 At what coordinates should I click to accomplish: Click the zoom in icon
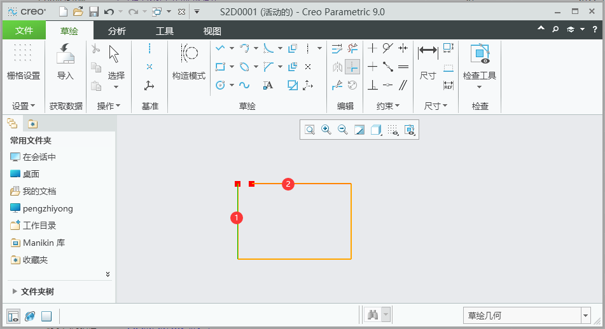(326, 130)
